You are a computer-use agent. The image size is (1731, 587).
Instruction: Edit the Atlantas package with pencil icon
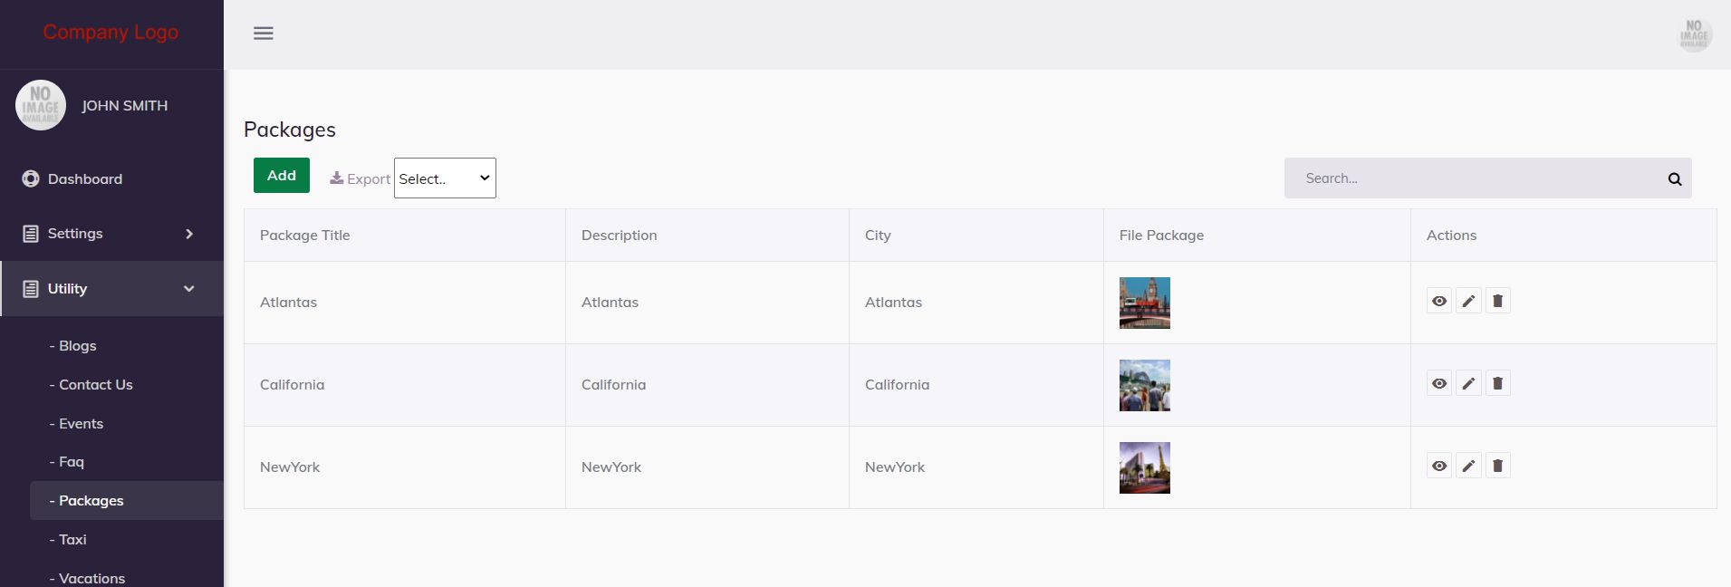coord(1468,302)
